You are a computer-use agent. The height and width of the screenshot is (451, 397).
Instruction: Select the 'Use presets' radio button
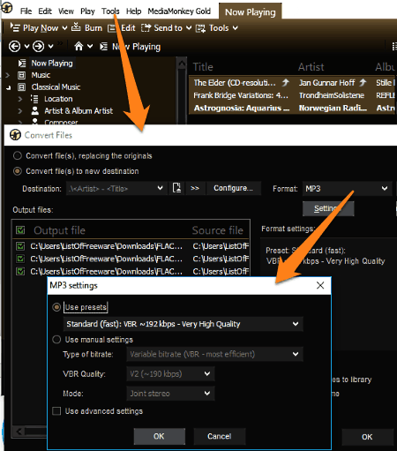(56, 307)
